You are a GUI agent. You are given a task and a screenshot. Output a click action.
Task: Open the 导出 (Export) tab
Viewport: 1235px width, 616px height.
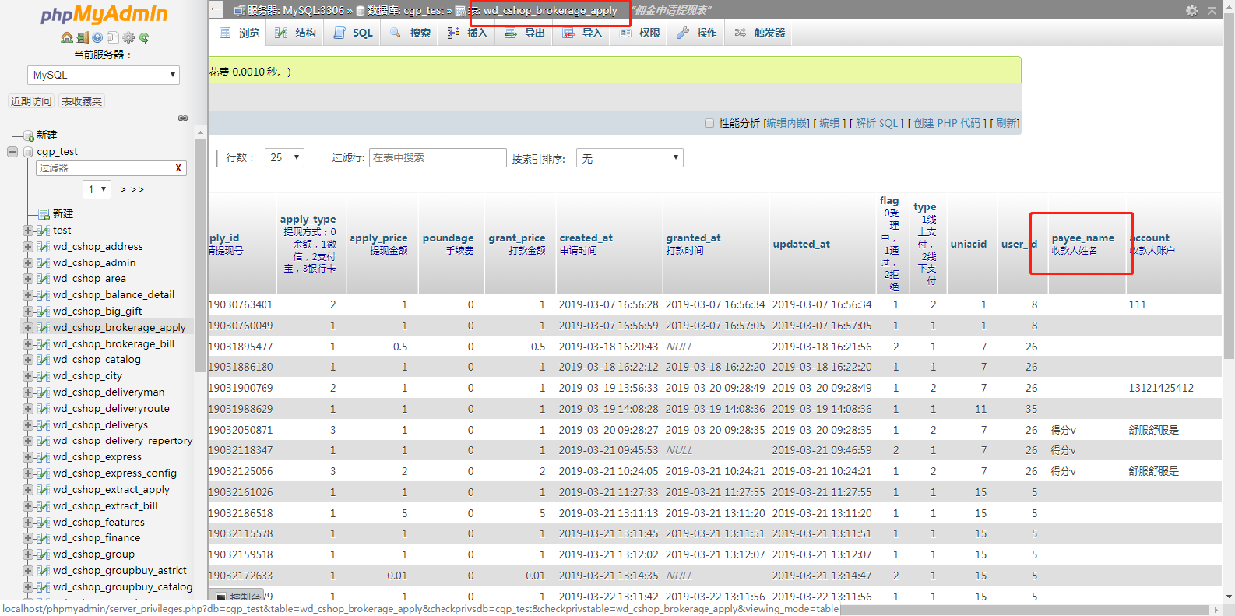click(x=525, y=33)
